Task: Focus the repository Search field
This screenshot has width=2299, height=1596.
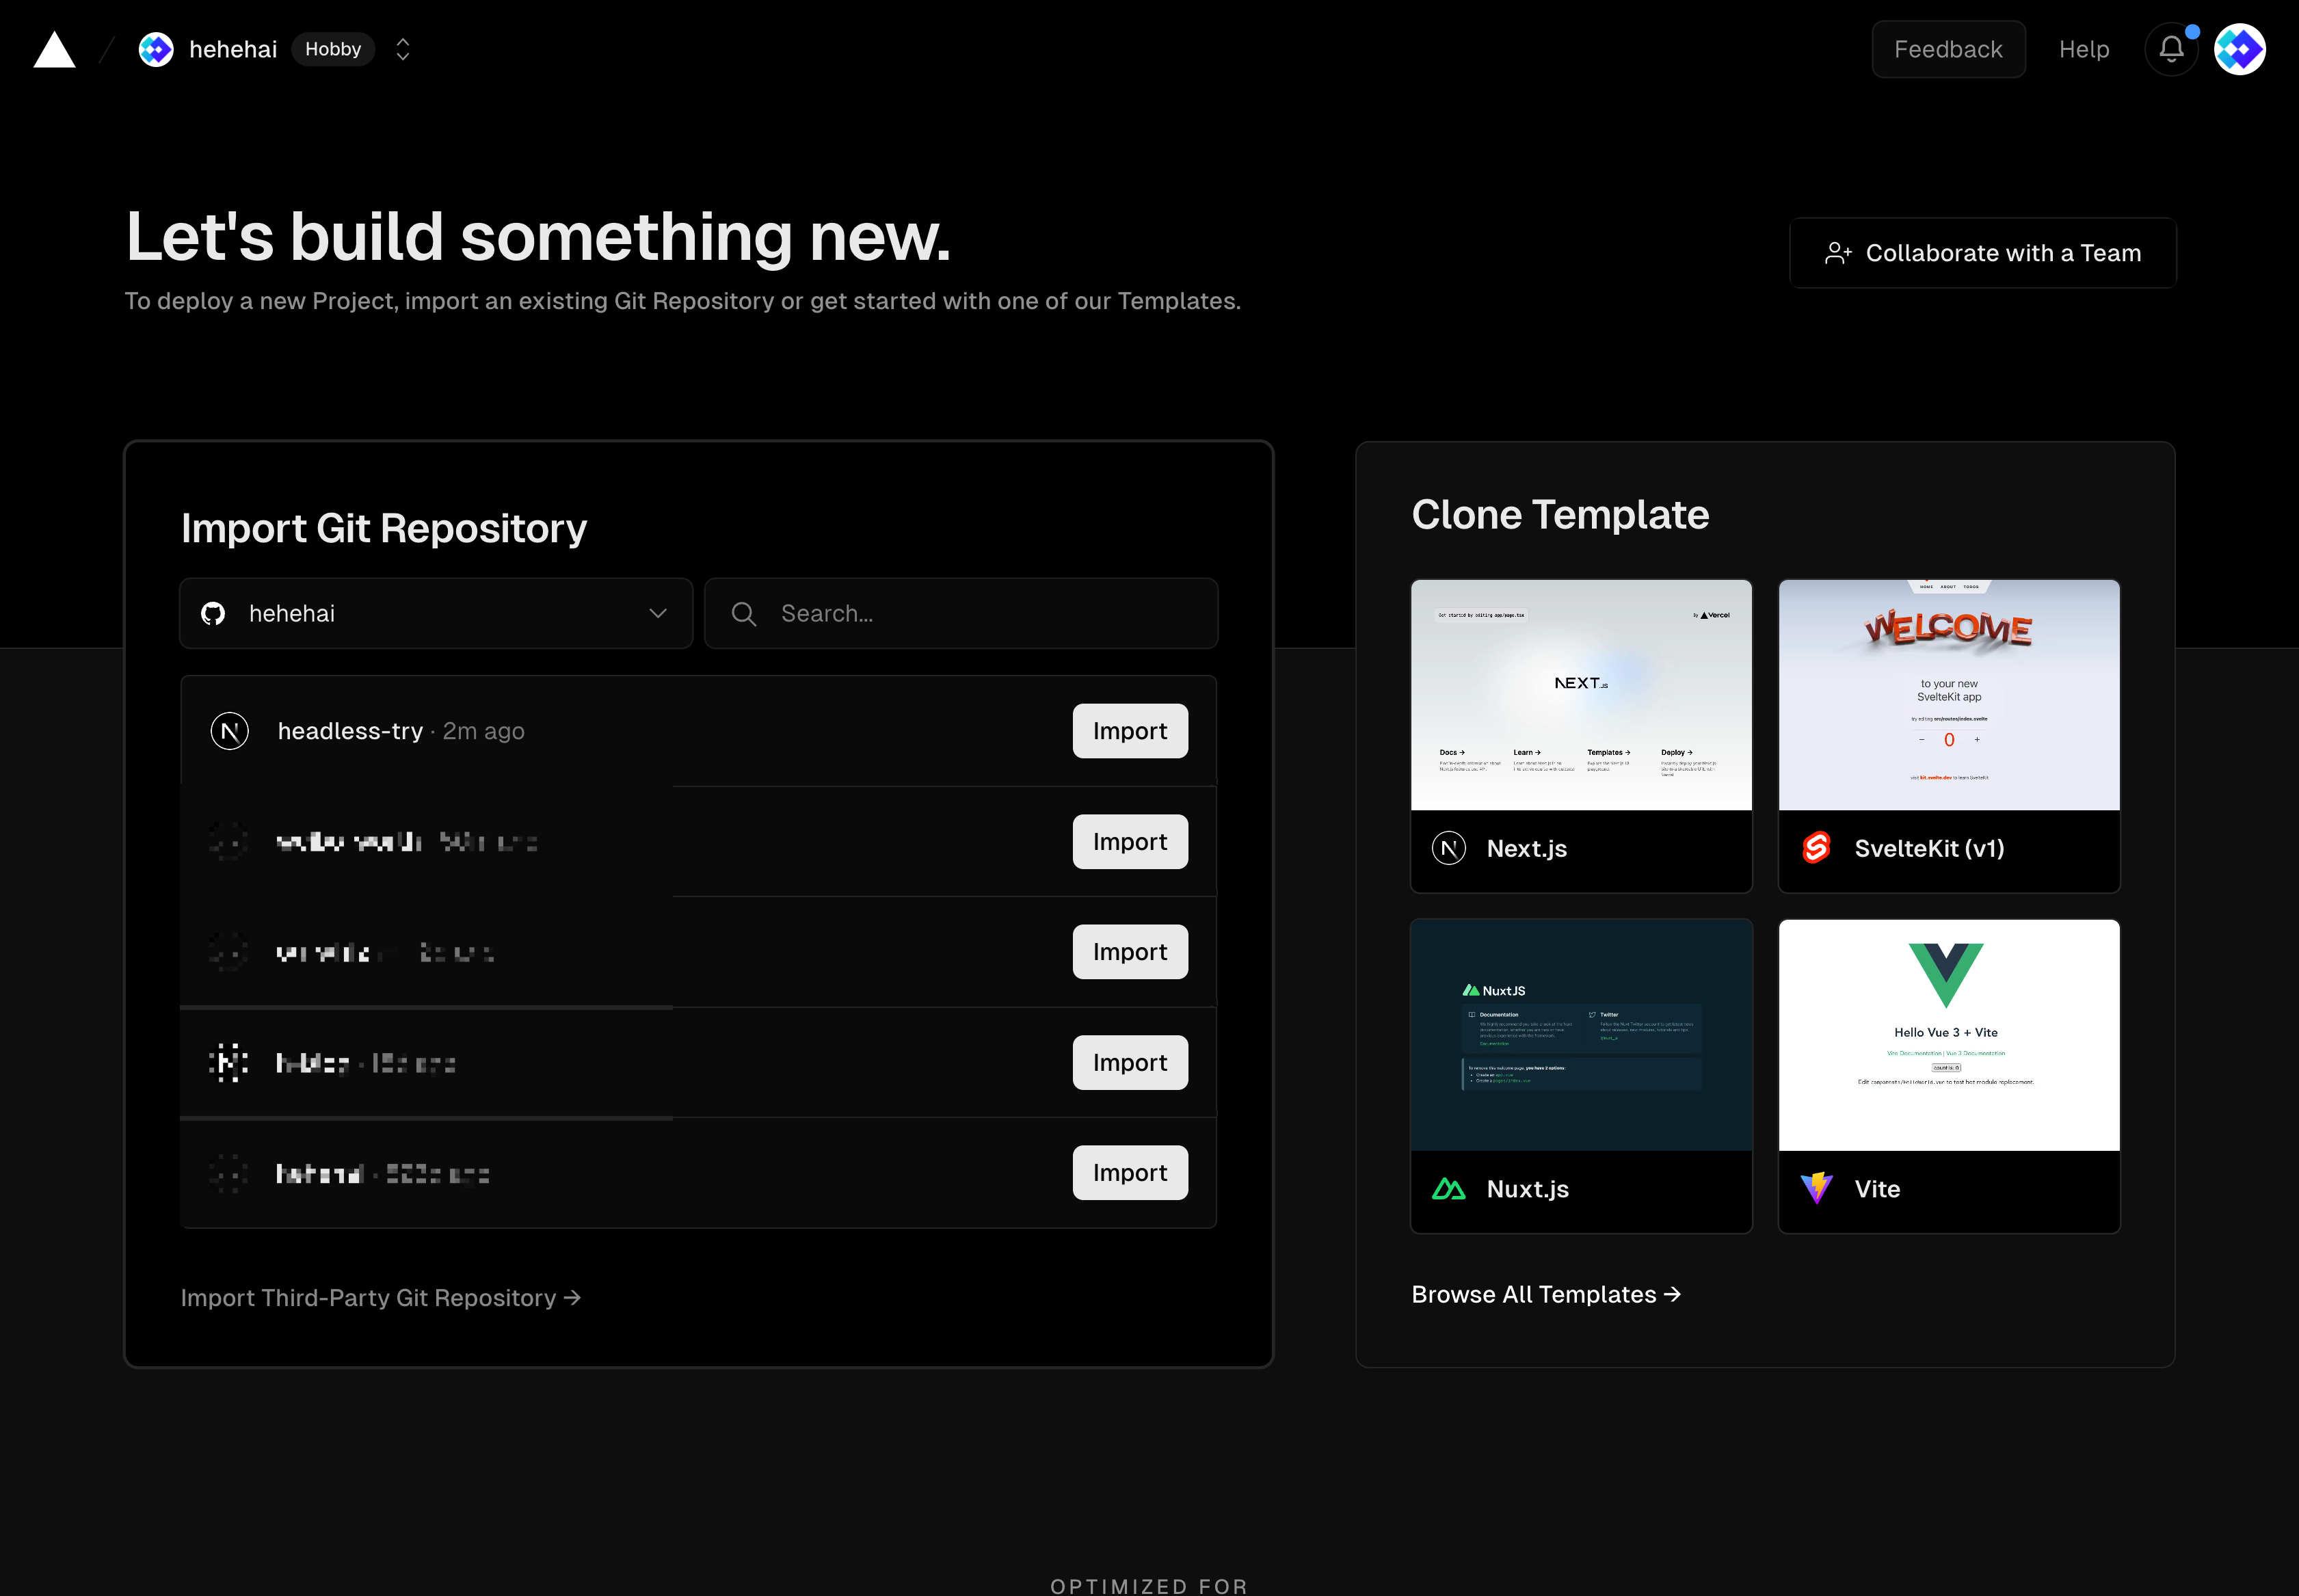Action: coord(961,613)
